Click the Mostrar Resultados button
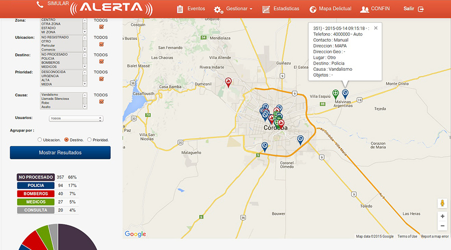The height and width of the screenshot is (250, 451). [60, 153]
